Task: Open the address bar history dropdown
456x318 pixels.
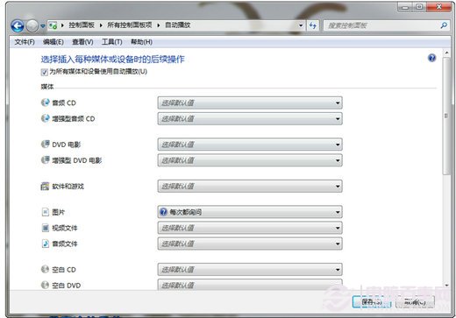Action: pyautogui.click(x=301, y=25)
